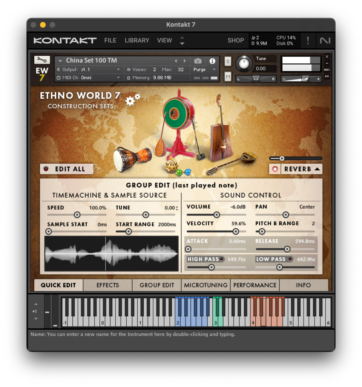Viewport: 362px width, 387px height.
Task: Switch to the Effects tab
Action: [107, 285]
